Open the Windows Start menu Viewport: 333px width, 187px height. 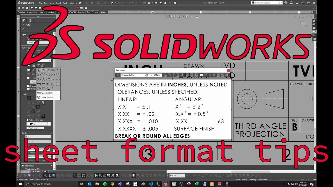pyautogui.click(x=20, y=184)
